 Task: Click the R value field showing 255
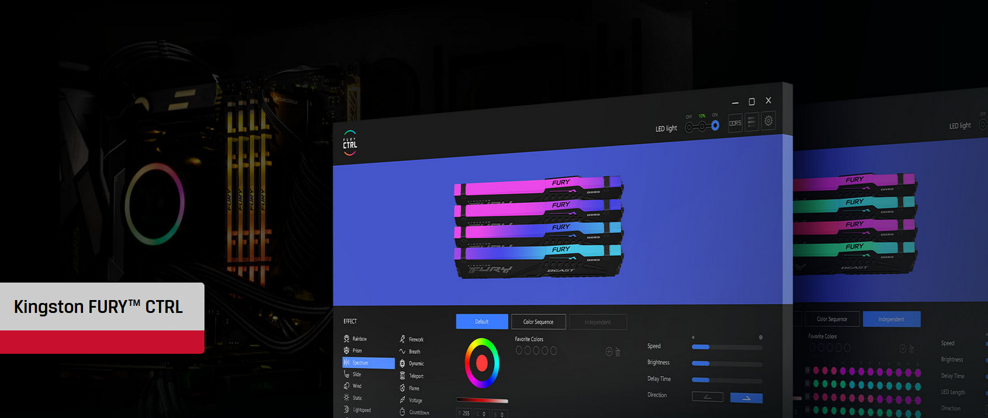pyautogui.click(x=464, y=413)
